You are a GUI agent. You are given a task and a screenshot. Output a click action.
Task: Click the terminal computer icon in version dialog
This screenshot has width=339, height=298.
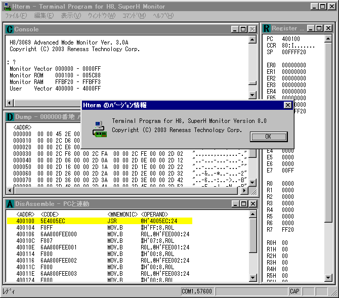pyautogui.click(x=100, y=129)
